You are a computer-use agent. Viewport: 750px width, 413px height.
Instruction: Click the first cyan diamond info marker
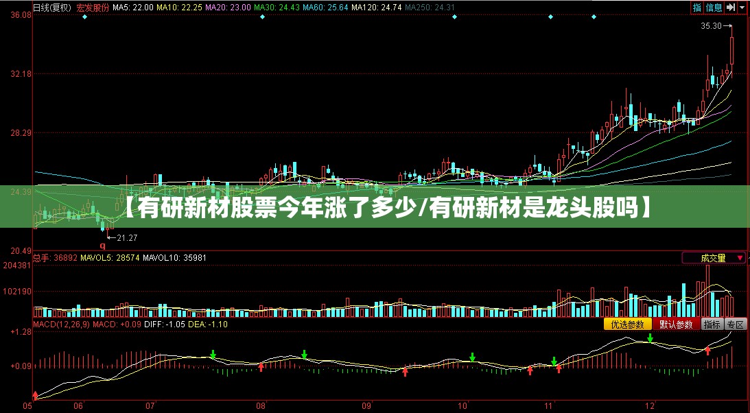[x=84, y=16]
